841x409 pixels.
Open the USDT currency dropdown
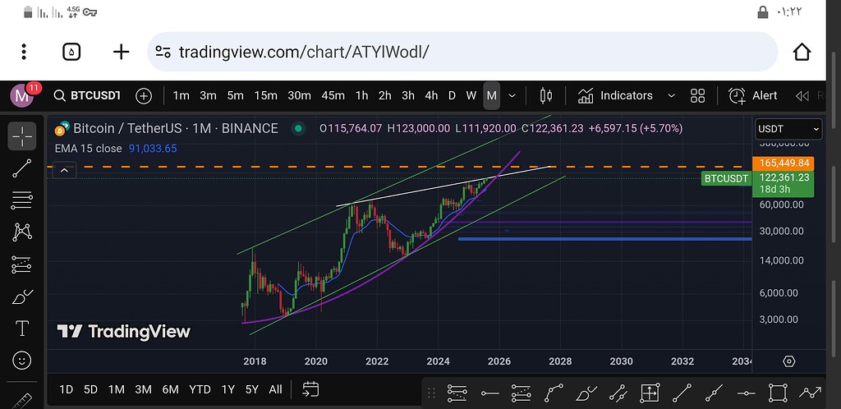(x=788, y=129)
